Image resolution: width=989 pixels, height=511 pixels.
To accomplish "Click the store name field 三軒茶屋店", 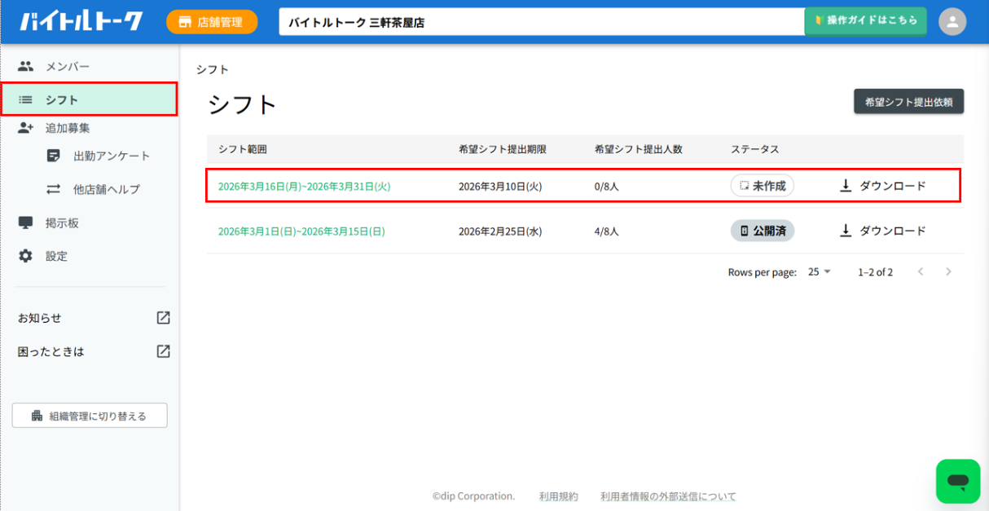I will point(542,22).
